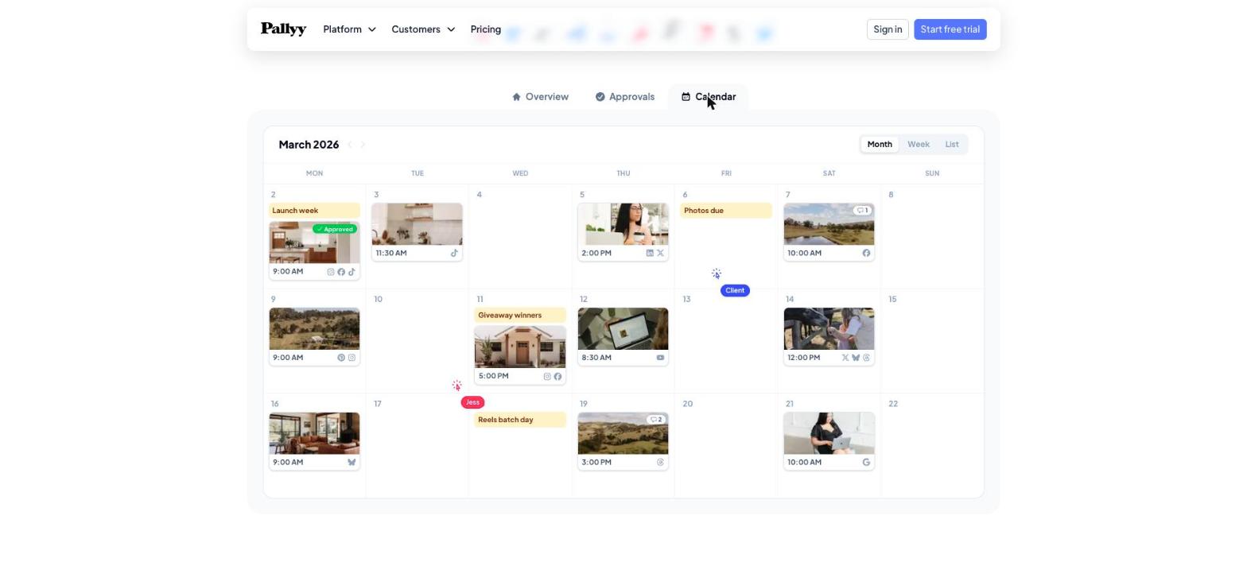Expand the Customers menu
Viewport: 1247px width, 570px height.
[423, 29]
